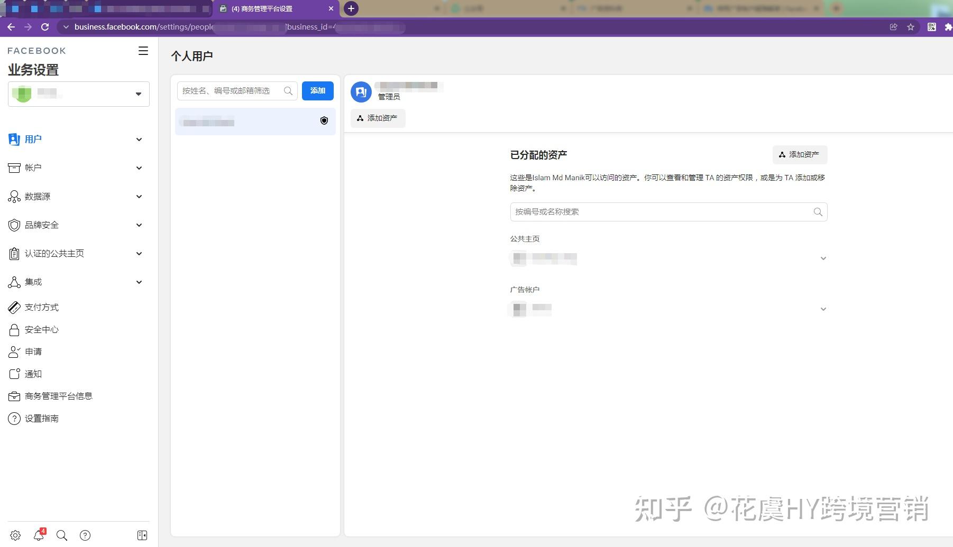Click 添加资产 near 已分配的资产 heading
The image size is (953, 547).
(x=800, y=154)
